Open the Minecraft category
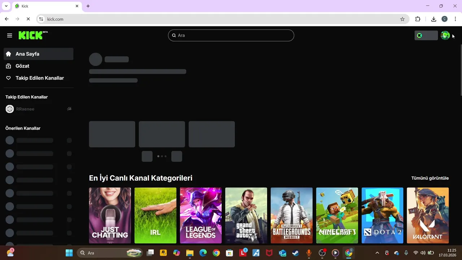The image size is (462, 260). [337, 215]
